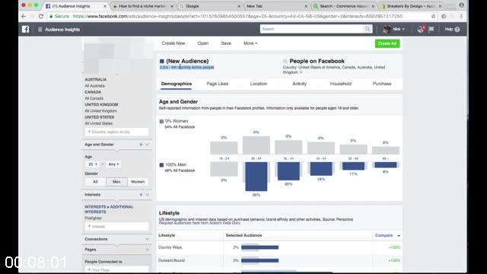Screen dimensions: 487x274
Task: Click the search magnifier icon
Action: [x=368, y=29]
